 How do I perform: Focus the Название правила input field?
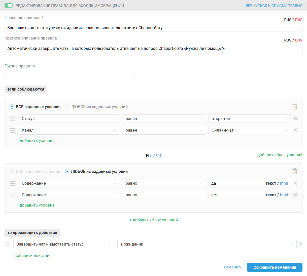click(x=153, y=28)
